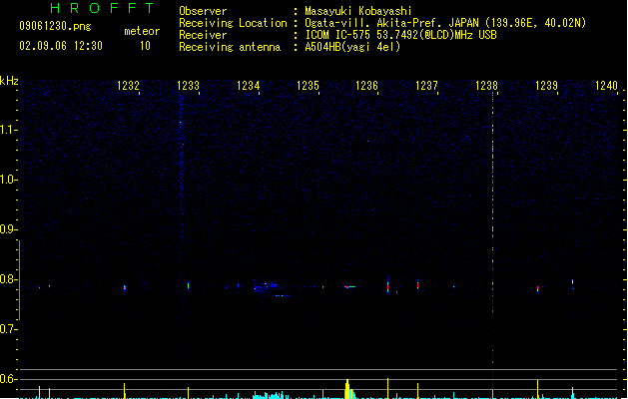Click the date stamp 02.09.06 12:30
The width and height of the screenshot is (628, 399).
point(61,46)
